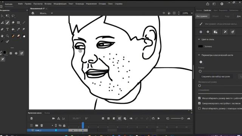
Task: Open the workspace layout switcher
Action: pyautogui.click(x=214, y=4)
